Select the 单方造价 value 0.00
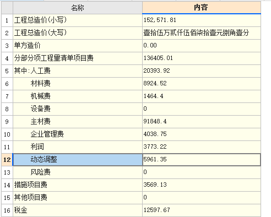This screenshot has height=217, width=271. click(202, 46)
